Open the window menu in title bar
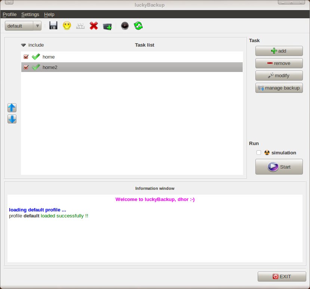 [x=9, y=2]
